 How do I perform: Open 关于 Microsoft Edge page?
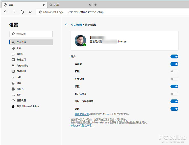(31, 107)
